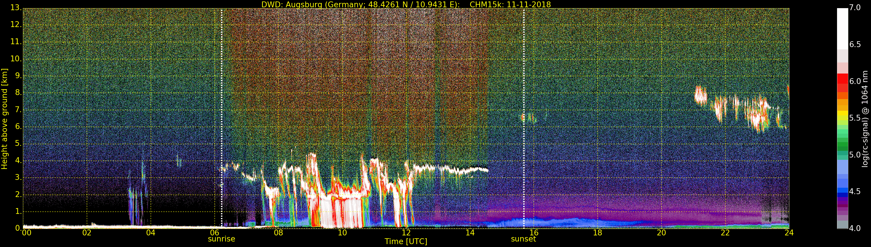Click the 18 hour tick on the time axis
Screen dimensions: 871x247
tap(598, 232)
